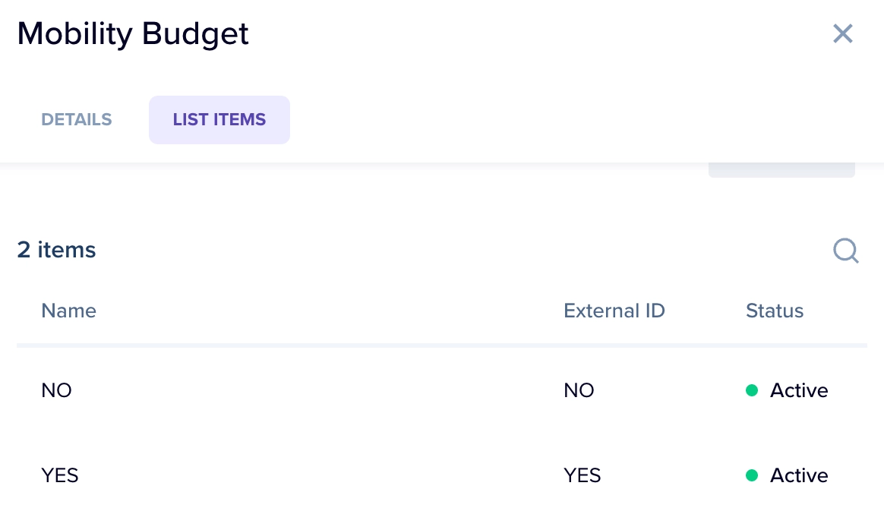The width and height of the screenshot is (884, 530).
Task: Click the green status dot for YES item
Action: (x=753, y=475)
